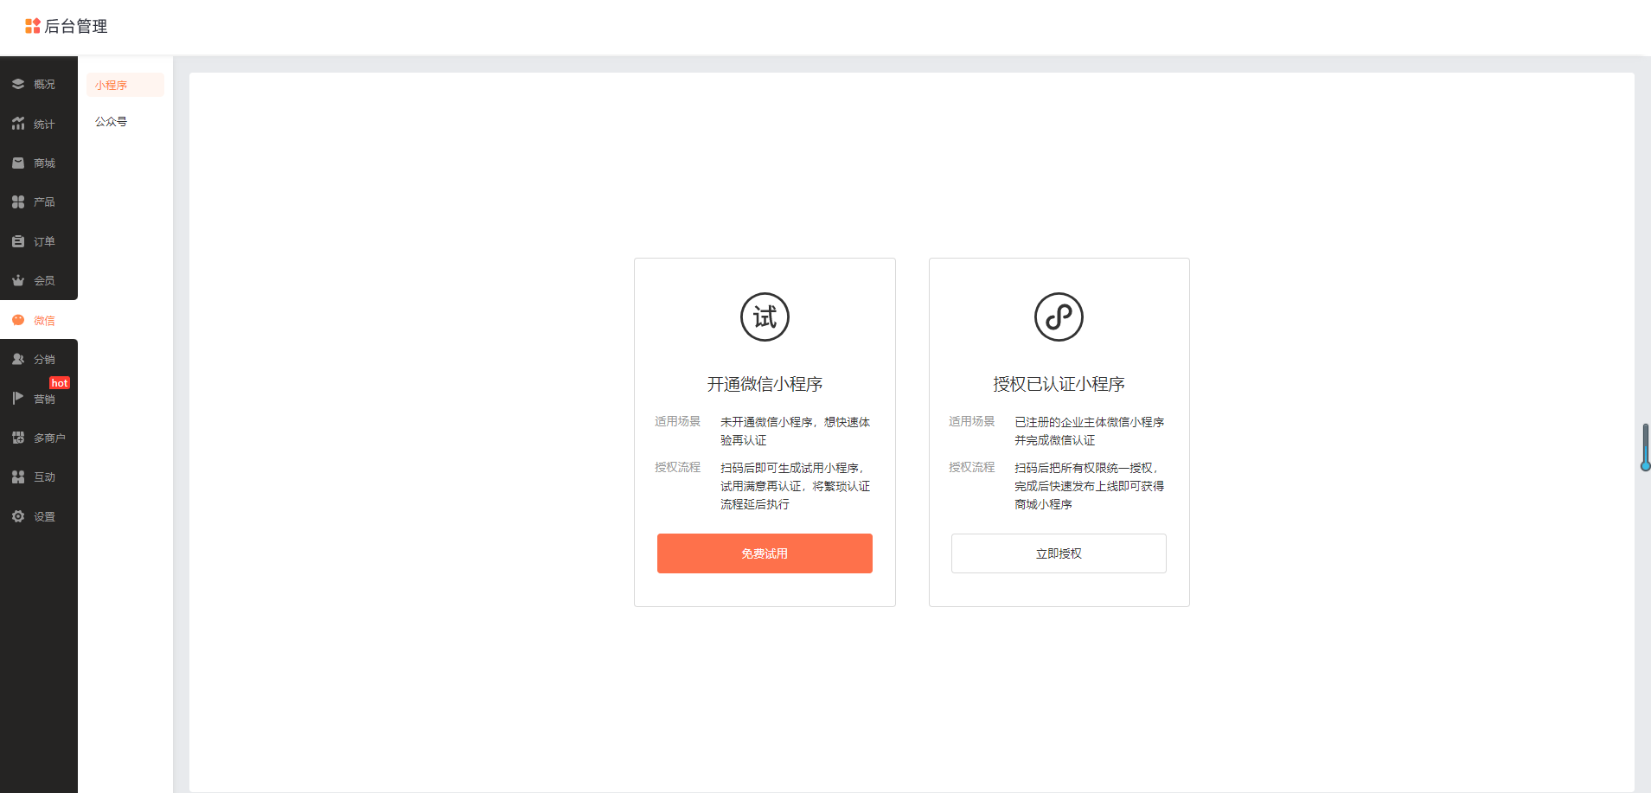
Task: Click the 设置 gear icon in sidebar
Action: (18, 516)
